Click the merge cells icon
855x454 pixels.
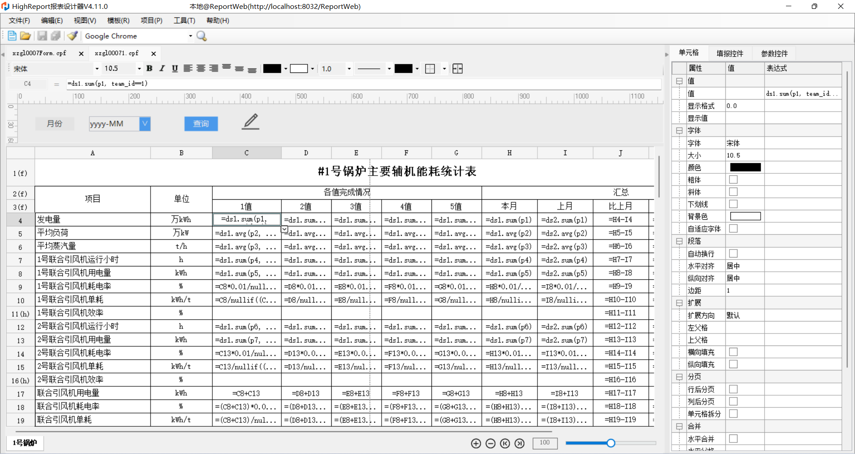(x=457, y=68)
